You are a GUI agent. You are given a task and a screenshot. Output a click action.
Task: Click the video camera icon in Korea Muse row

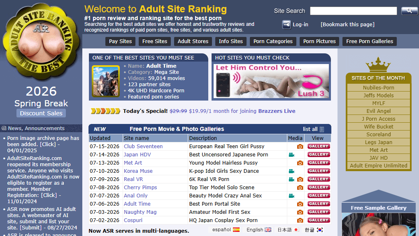click(291, 171)
